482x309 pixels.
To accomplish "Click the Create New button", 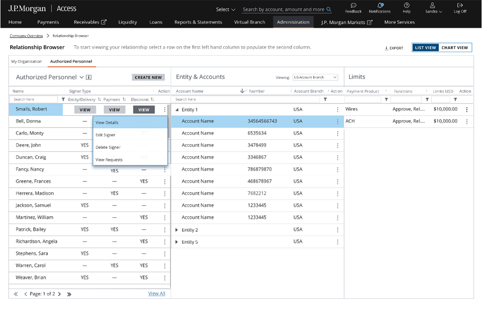I will [x=148, y=77].
